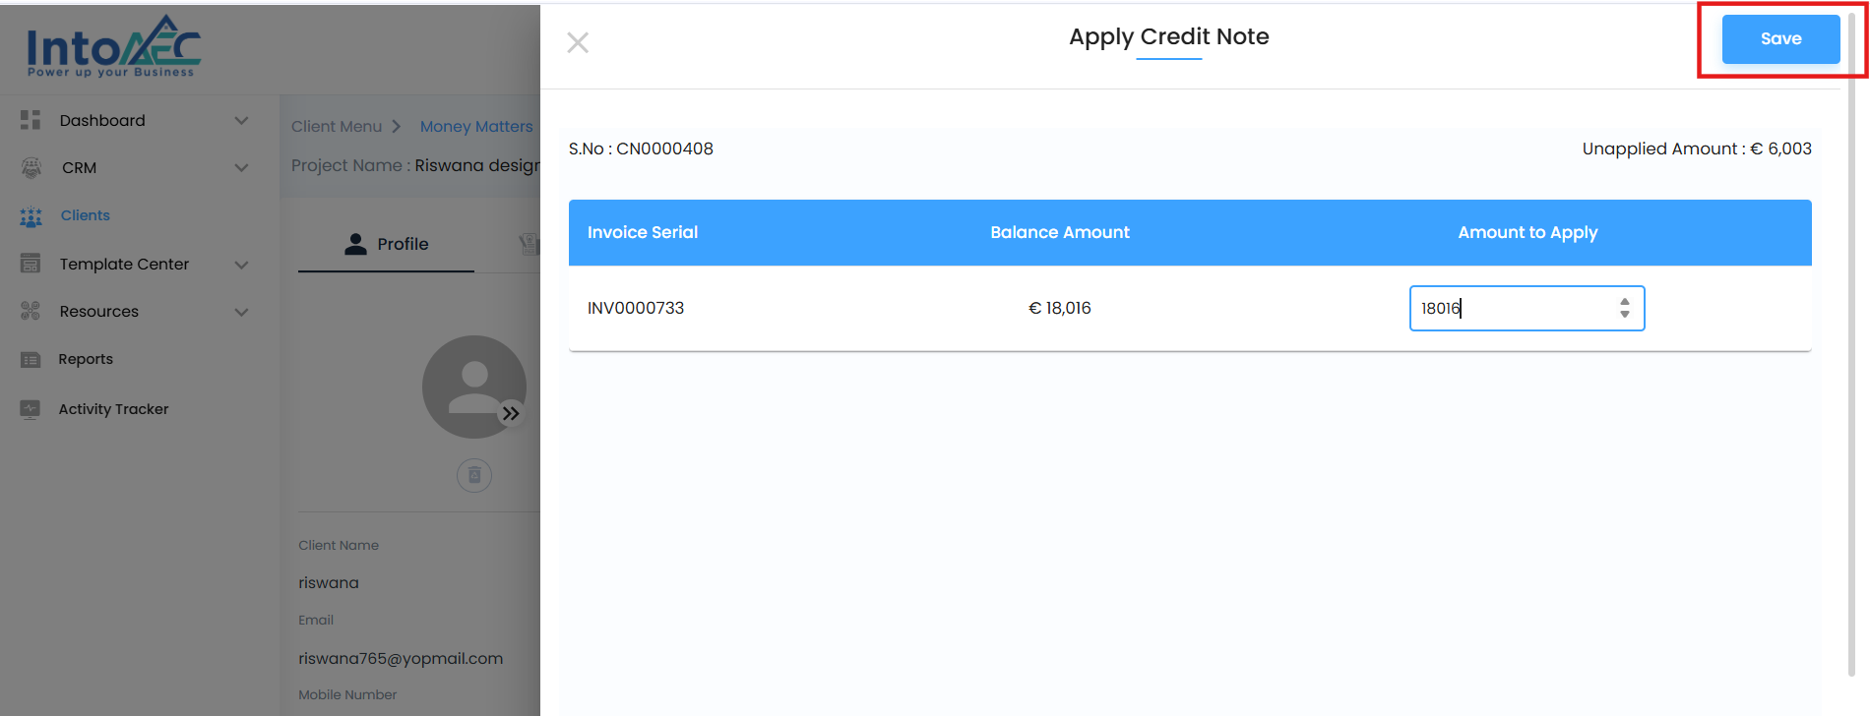Open the Profile tab
The height and width of the screenshot is (716, 1870).
387,244
